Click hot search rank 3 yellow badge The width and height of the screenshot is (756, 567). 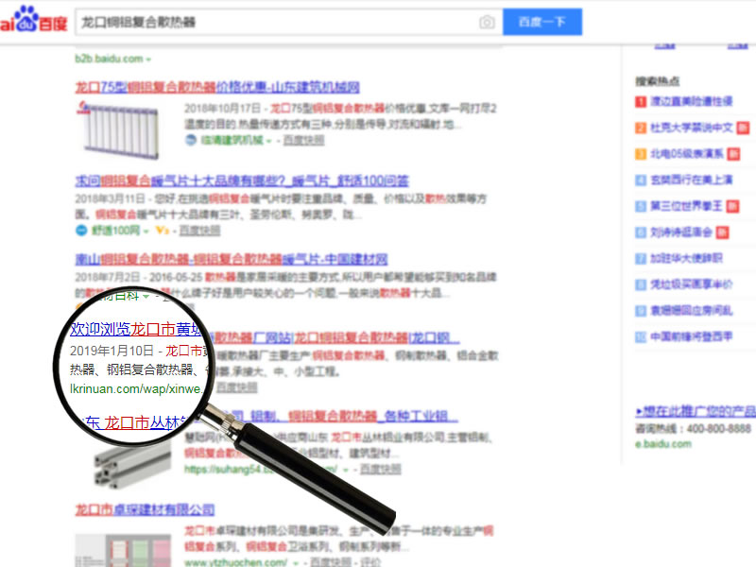click(x=641, y=154)
